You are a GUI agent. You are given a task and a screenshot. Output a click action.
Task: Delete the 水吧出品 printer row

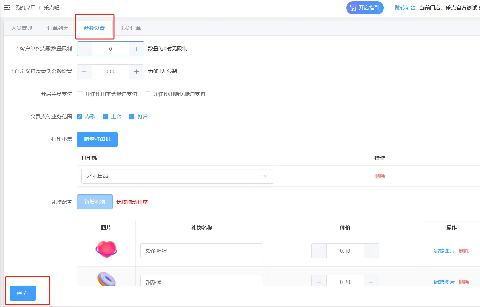click(x=379, y=176)
